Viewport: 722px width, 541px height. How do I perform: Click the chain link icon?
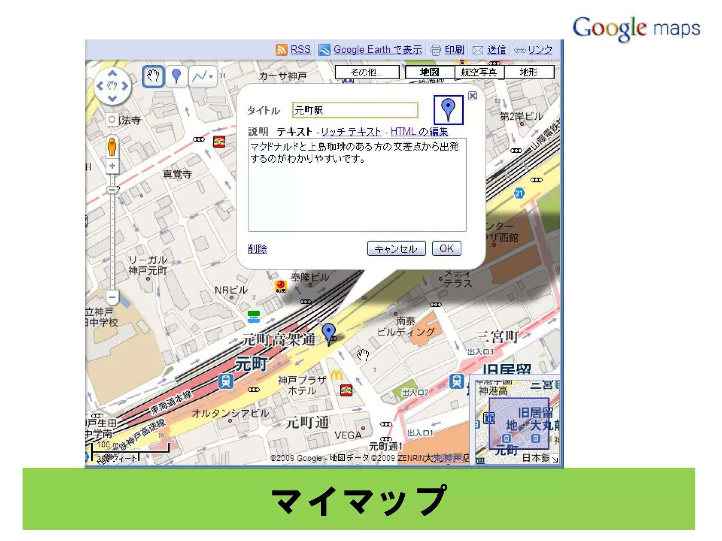coord(520,50)
